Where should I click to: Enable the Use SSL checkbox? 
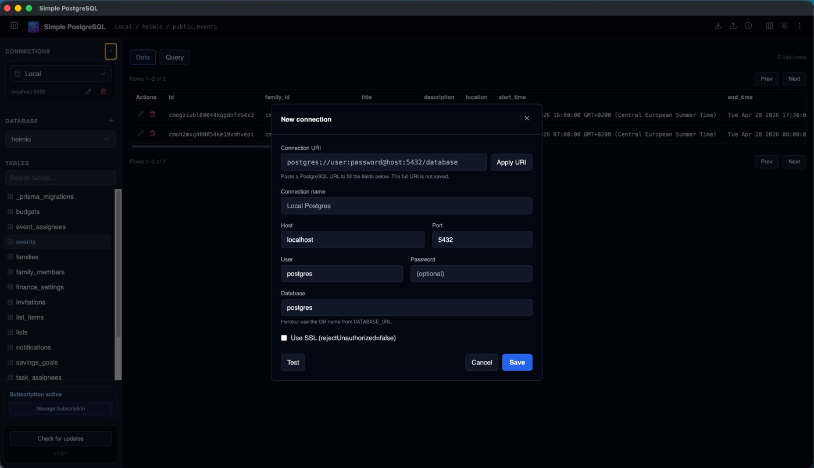pos(284,338)
